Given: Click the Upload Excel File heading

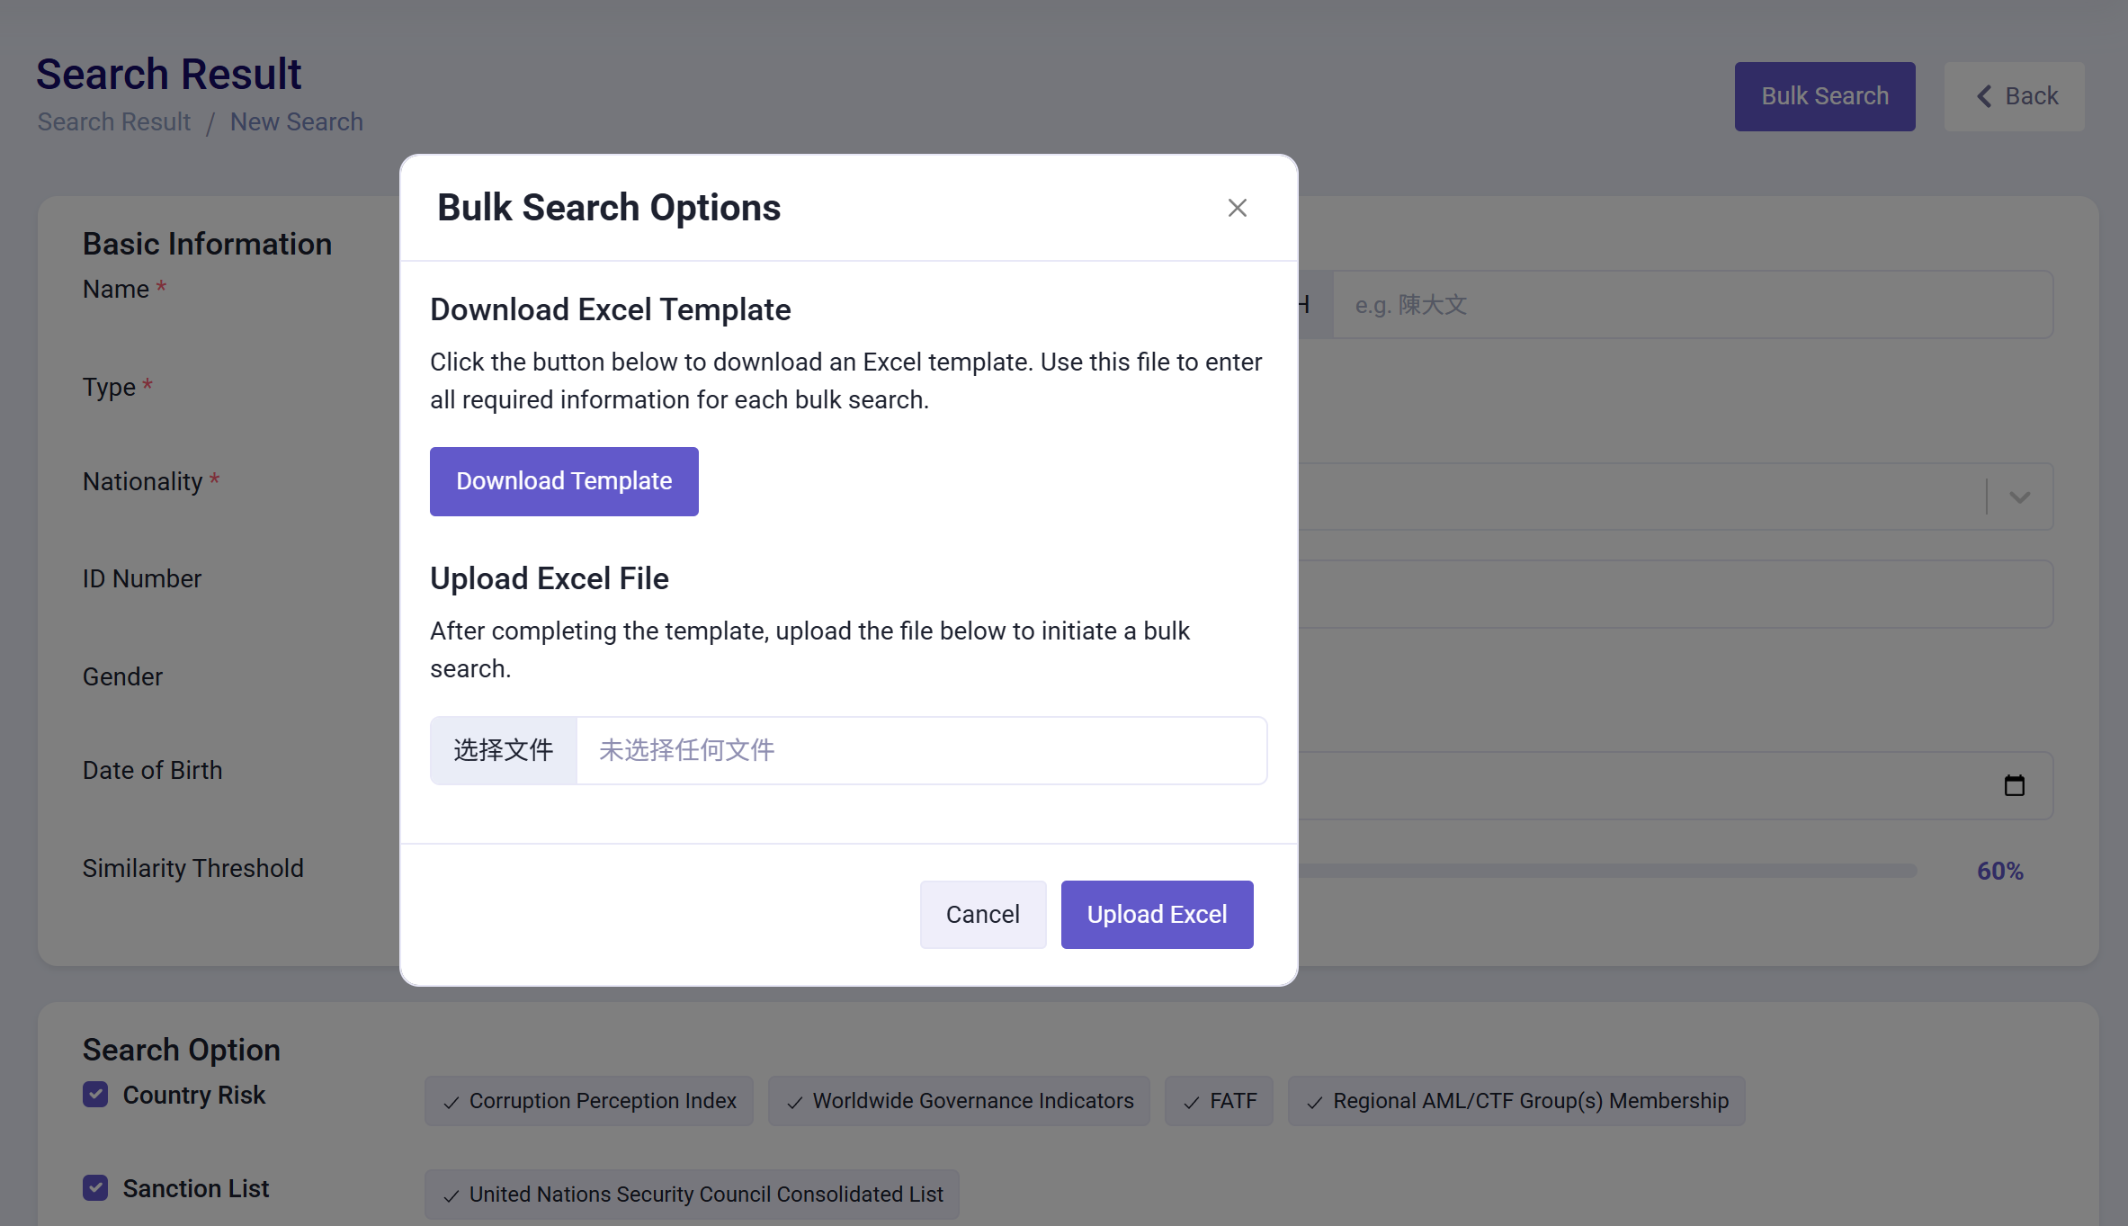Looking at the screenshot, I should [550, 578].
